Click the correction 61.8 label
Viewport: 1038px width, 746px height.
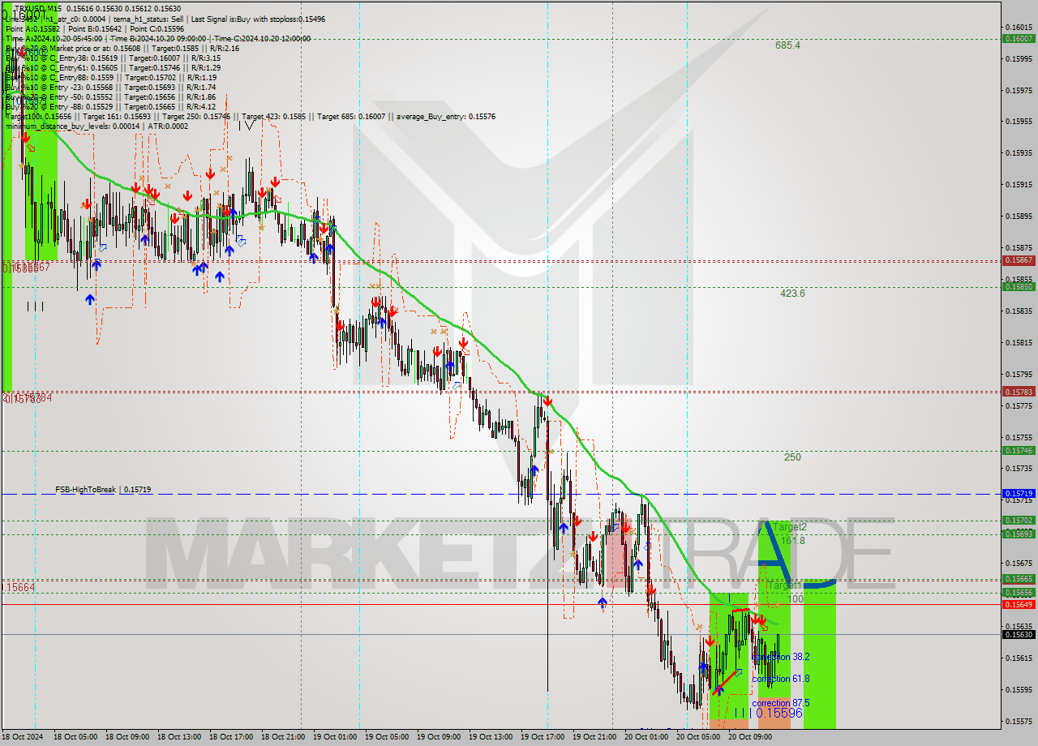coord(781,679)
